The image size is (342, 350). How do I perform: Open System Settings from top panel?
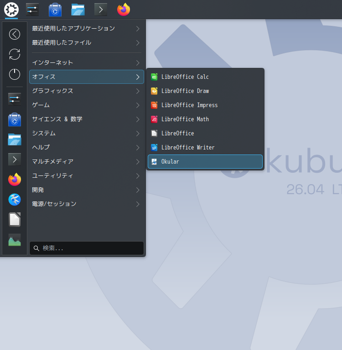[x=32, y=10]
